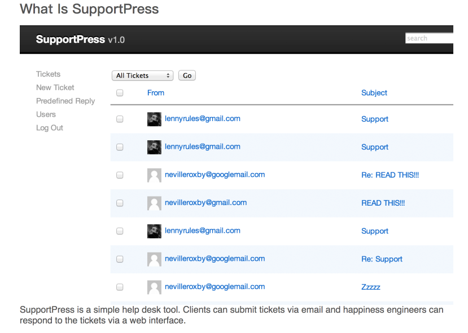Open the Predefined Reply page
This screenshot has height=333, width=468.
click(x=65, y=101)
